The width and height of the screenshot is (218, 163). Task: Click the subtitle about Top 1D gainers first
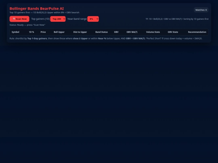(x=44, y=12)
